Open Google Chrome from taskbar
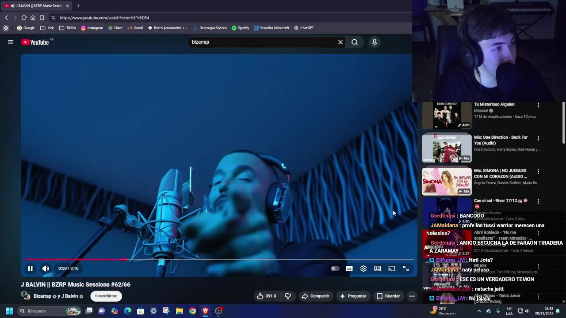 [x=192, y=311]
